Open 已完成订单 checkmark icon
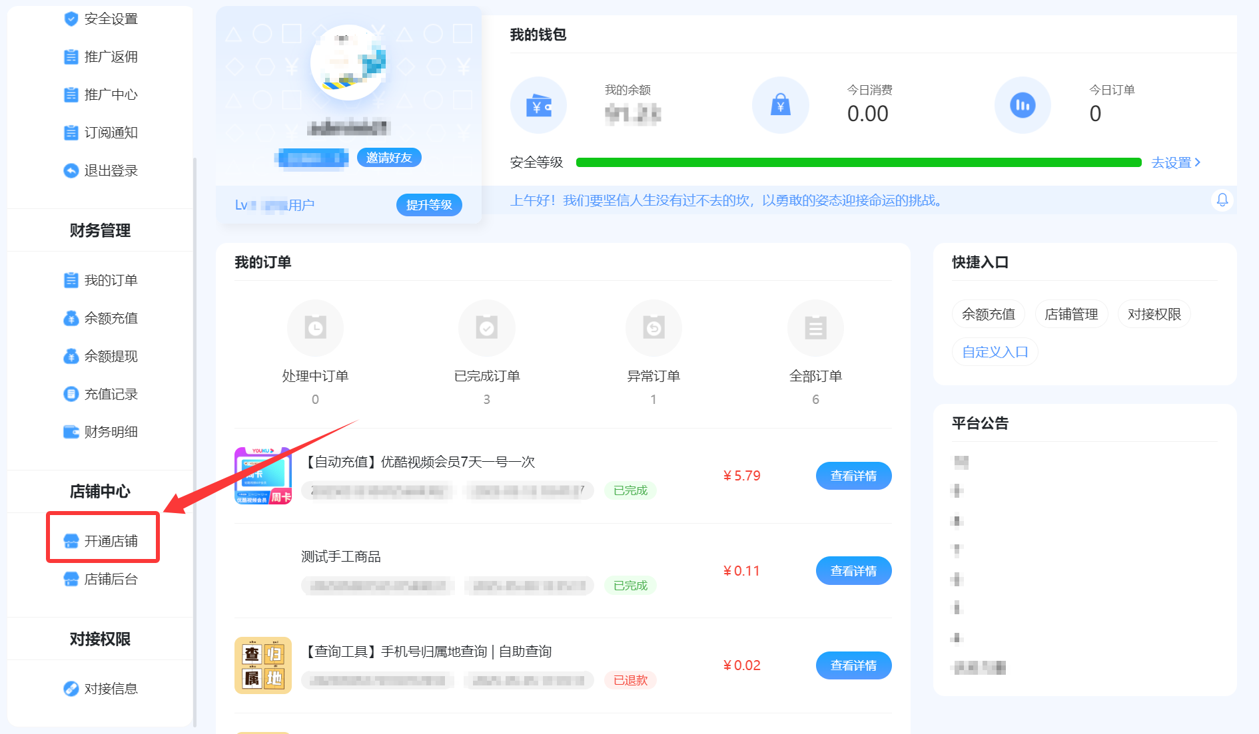Viewport: 1259px width, 734px height. coord(487,327)
